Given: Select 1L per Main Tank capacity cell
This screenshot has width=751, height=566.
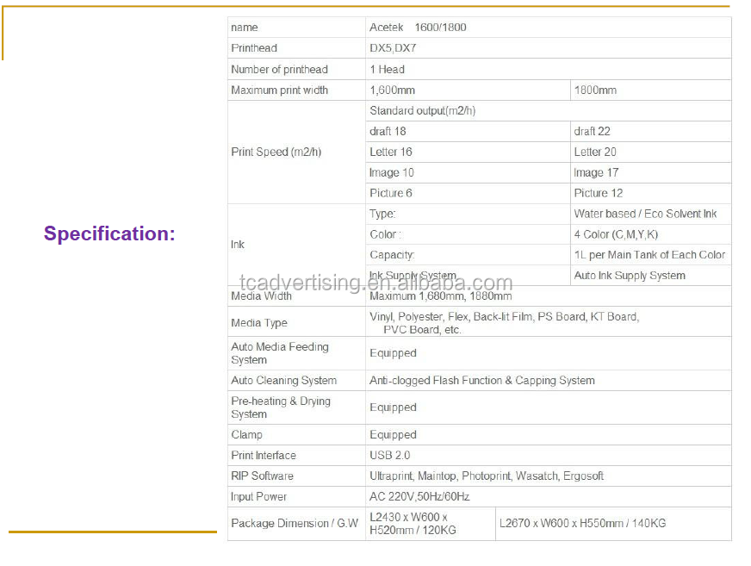Looking at the screenshot, I should tap(649, 255).
